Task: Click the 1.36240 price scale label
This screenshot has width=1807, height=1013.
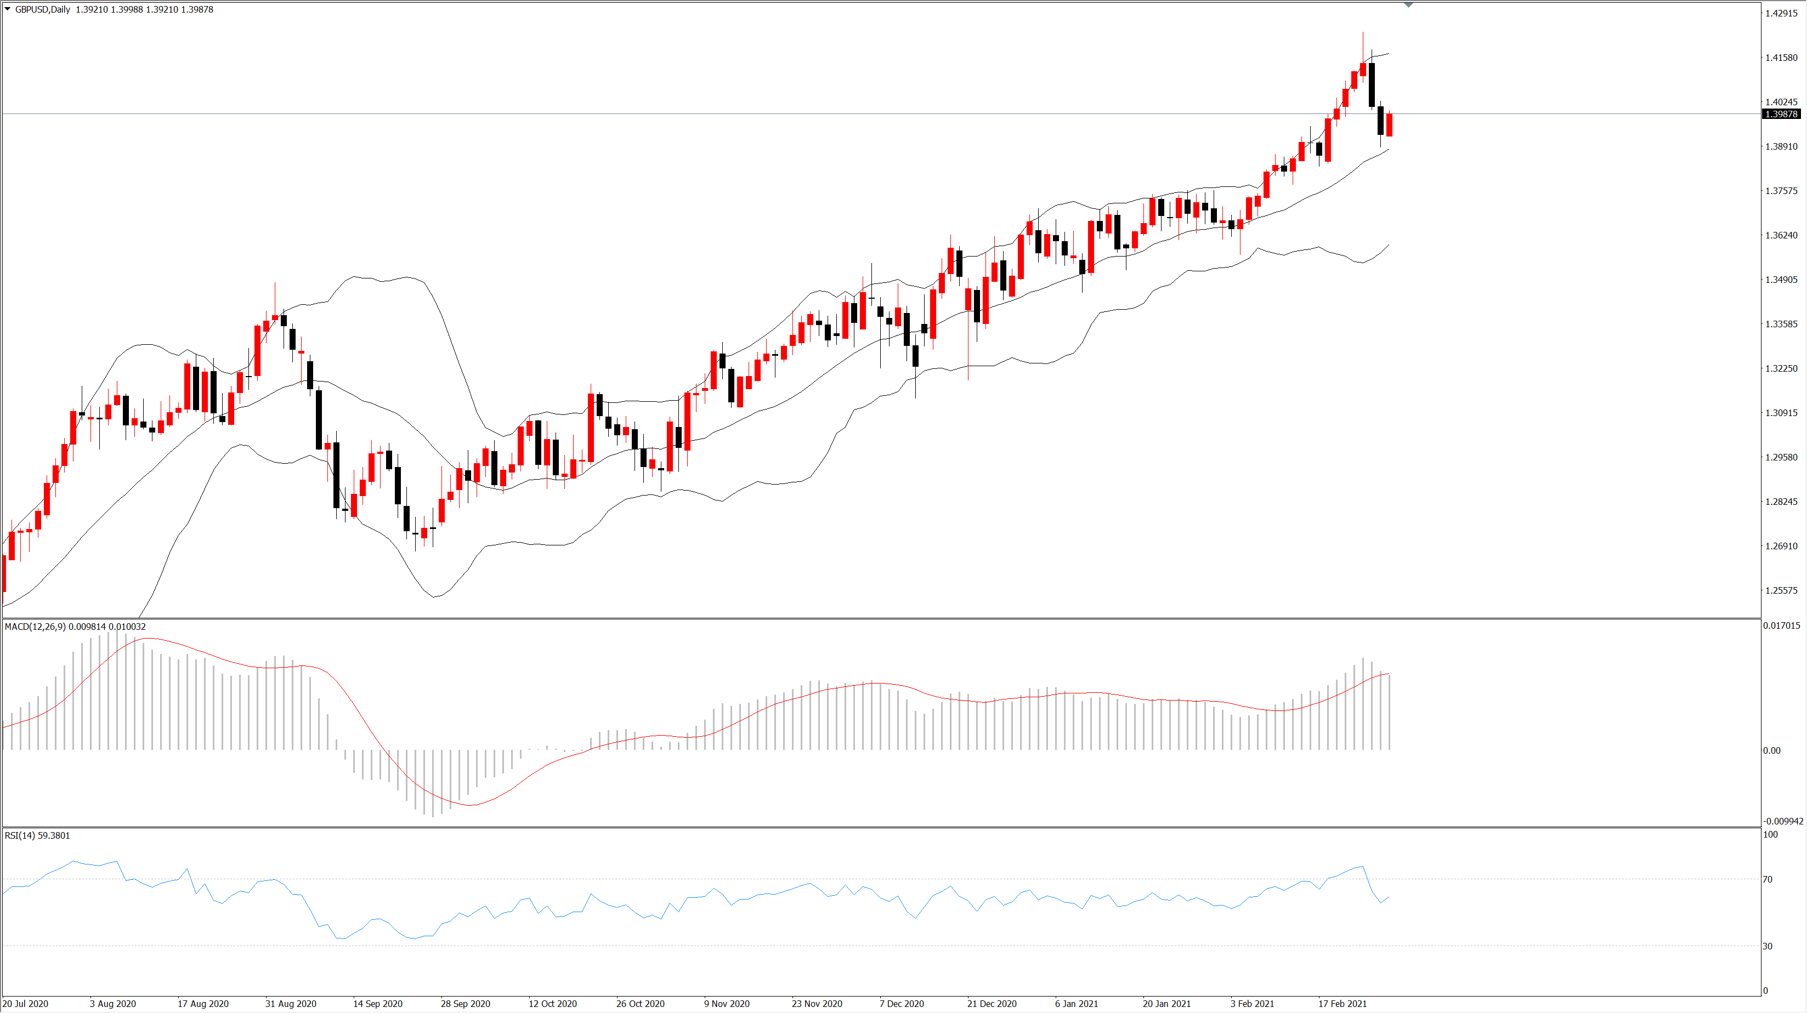Action: pyautogui.click(x=1781, y=235)
